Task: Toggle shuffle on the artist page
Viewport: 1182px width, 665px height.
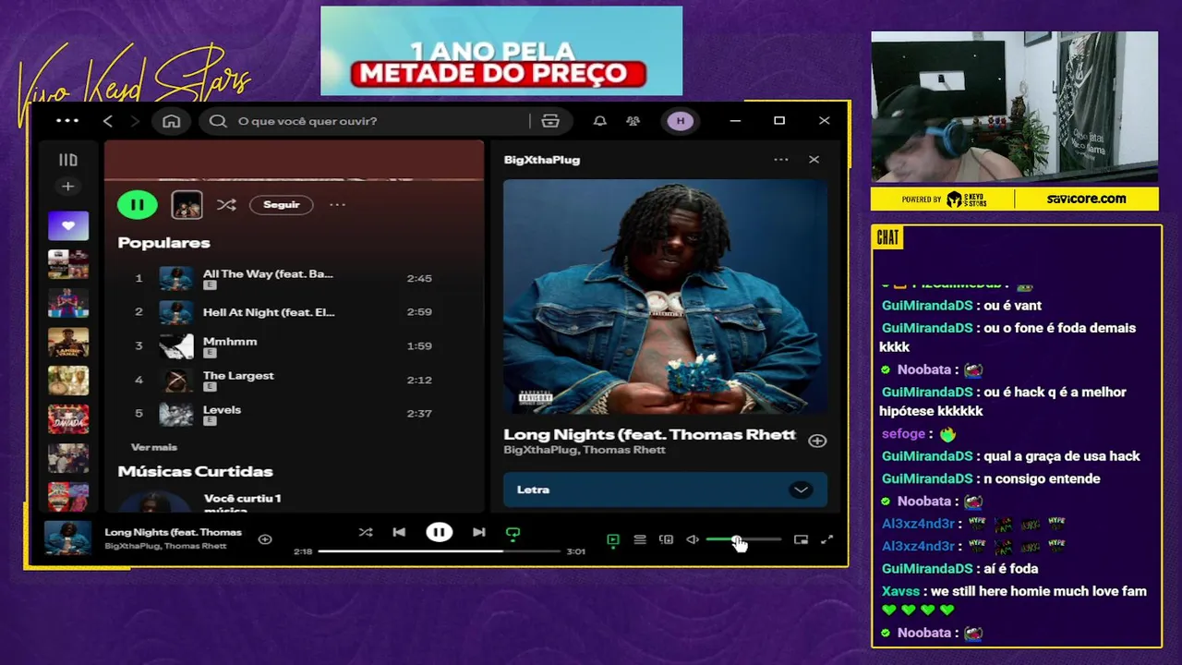Action: point(226,205)
